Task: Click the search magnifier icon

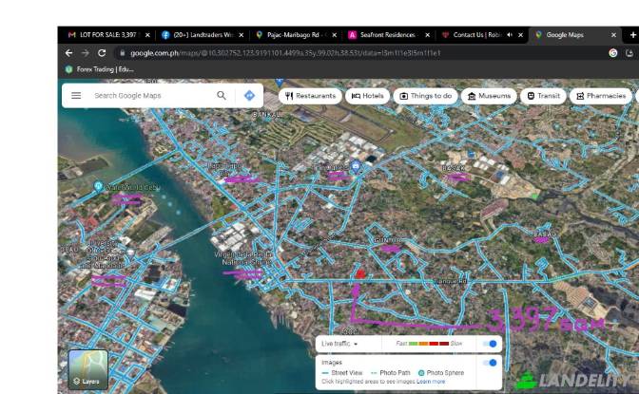Action: (222, 96)
